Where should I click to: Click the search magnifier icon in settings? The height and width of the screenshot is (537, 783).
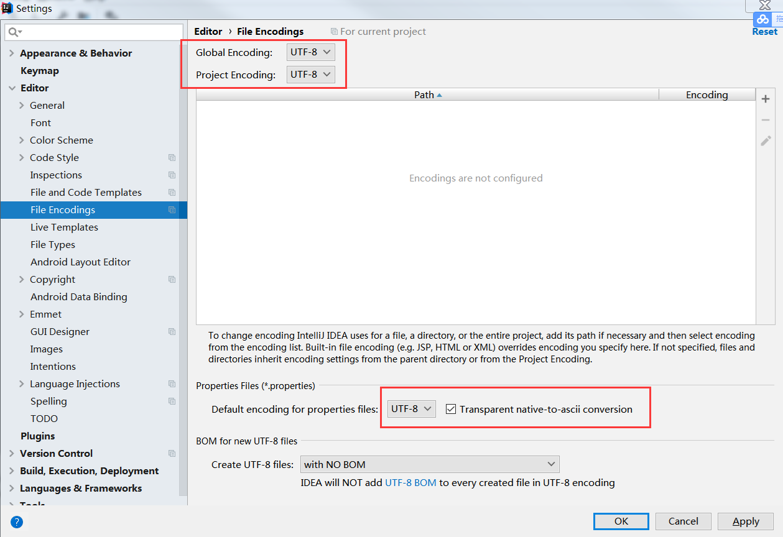pyautogui.click(x=14, y=32)
